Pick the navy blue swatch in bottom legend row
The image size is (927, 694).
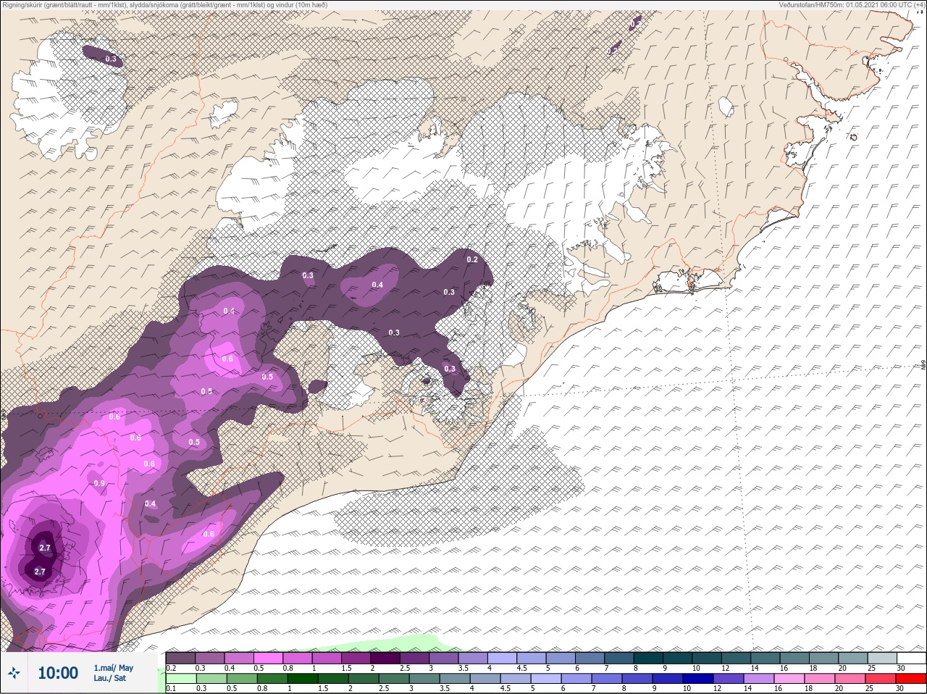(x=698, y=679)
